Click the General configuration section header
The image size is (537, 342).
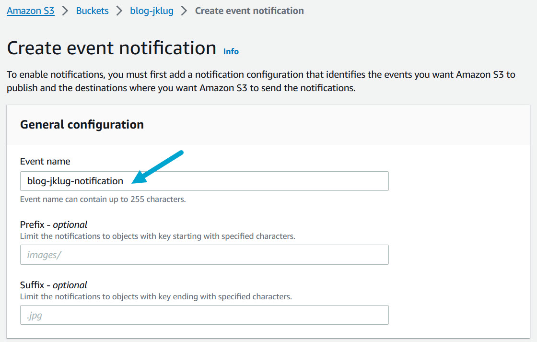tap(82, 124)
